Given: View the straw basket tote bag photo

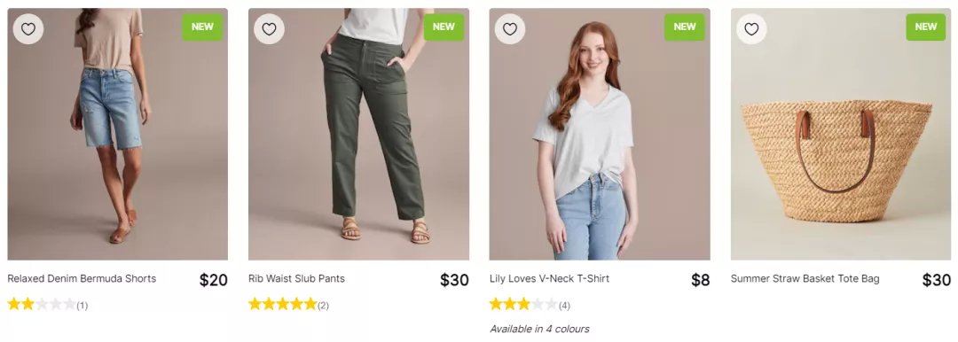Looking at the screenshot, I should coord(841,135).
